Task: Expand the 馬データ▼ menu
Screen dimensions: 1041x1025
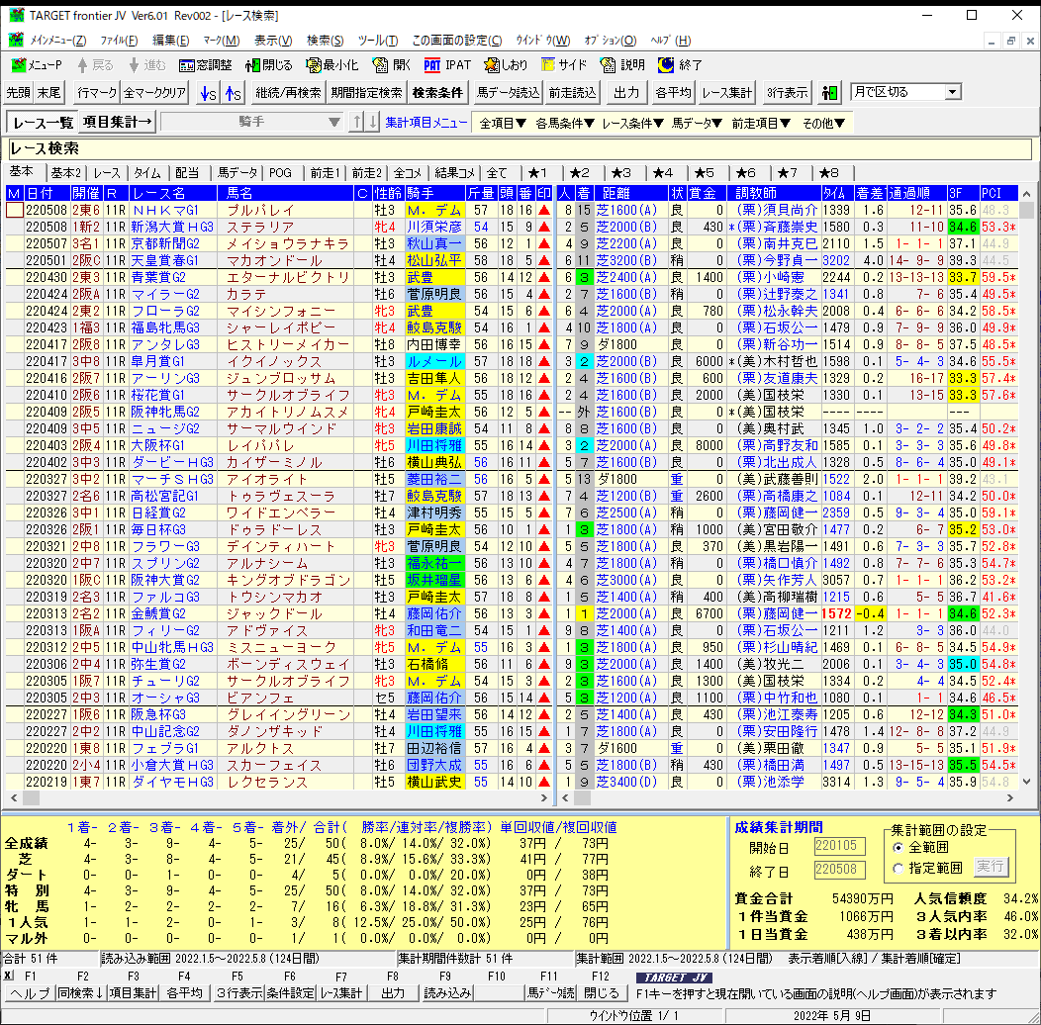Action: pyautogui.click(x=697, y=123)
